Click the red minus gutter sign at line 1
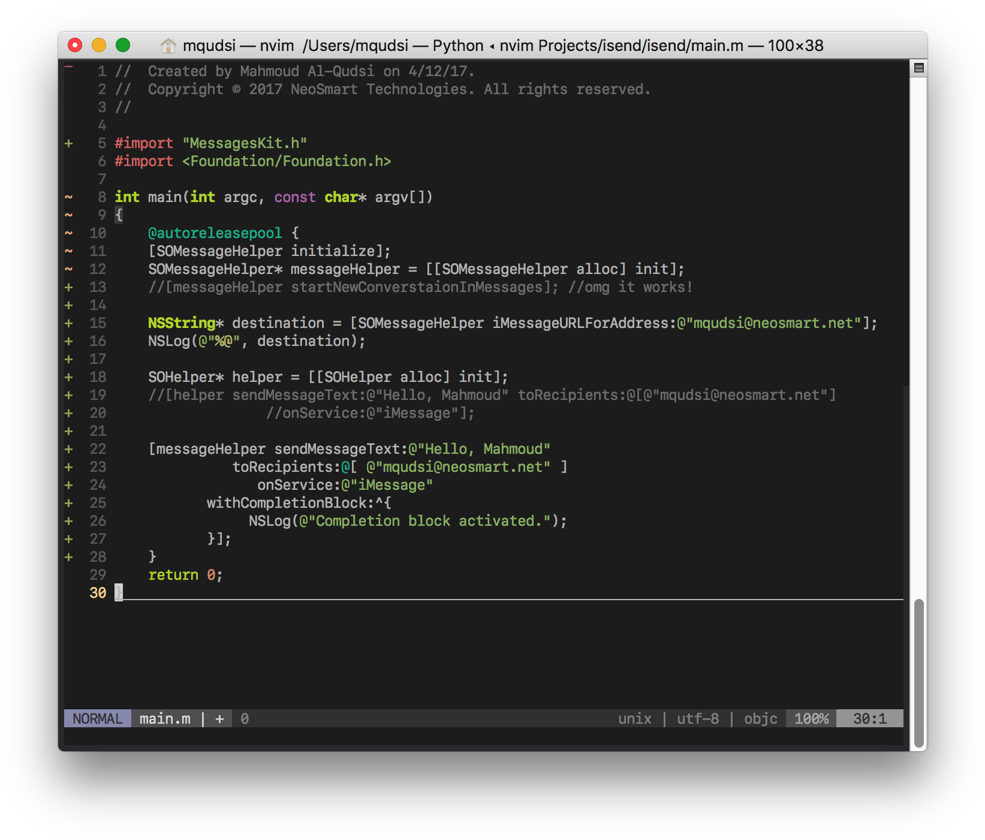This screenshot has width=985, height=840. pos(69,67)
